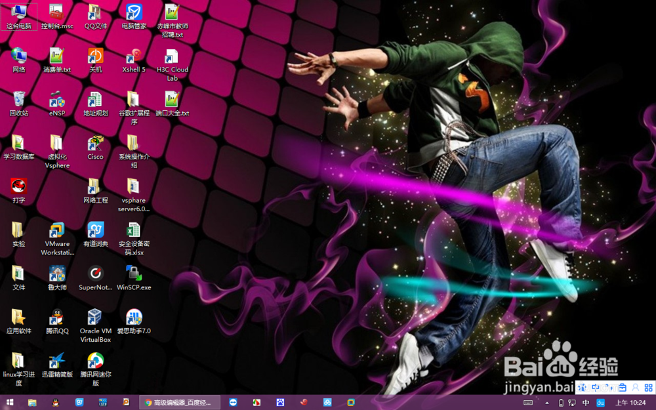The width and height of the screenshot is (656, 410).
Task: Open the H3C Cloud Lab shortcut
Action: pos(173,65)
